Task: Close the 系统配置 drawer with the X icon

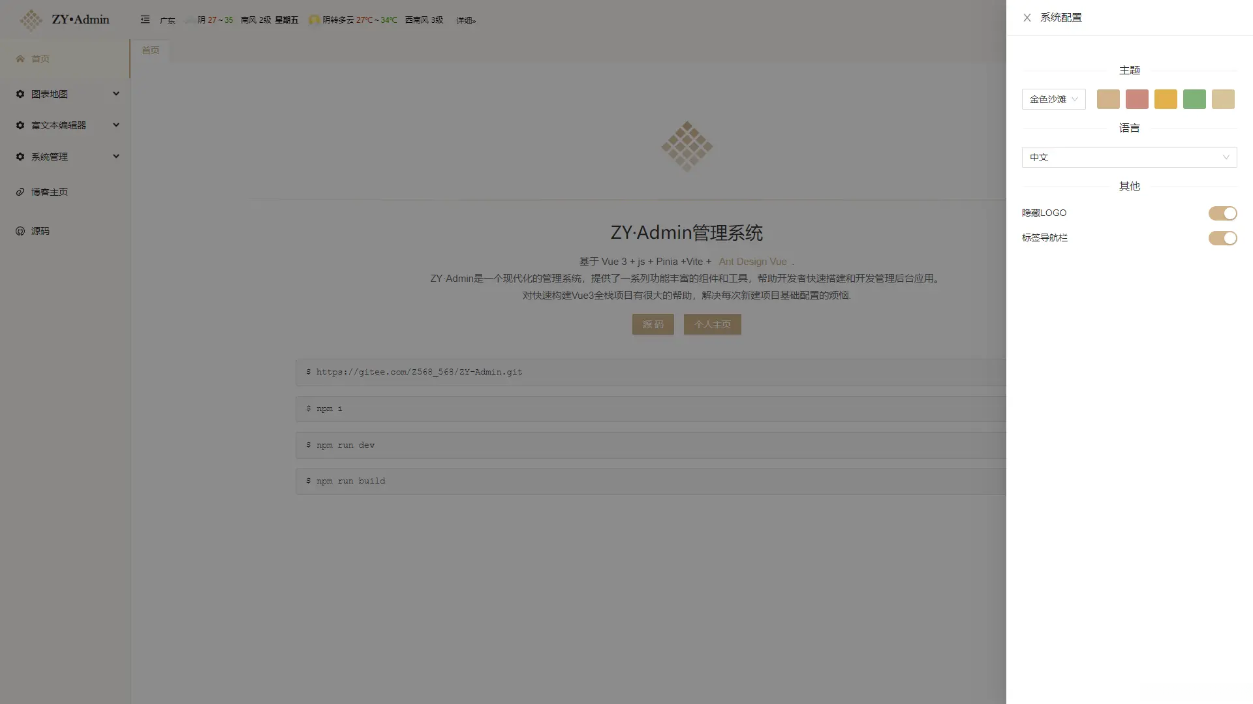Action: [x=1027, y=18]
